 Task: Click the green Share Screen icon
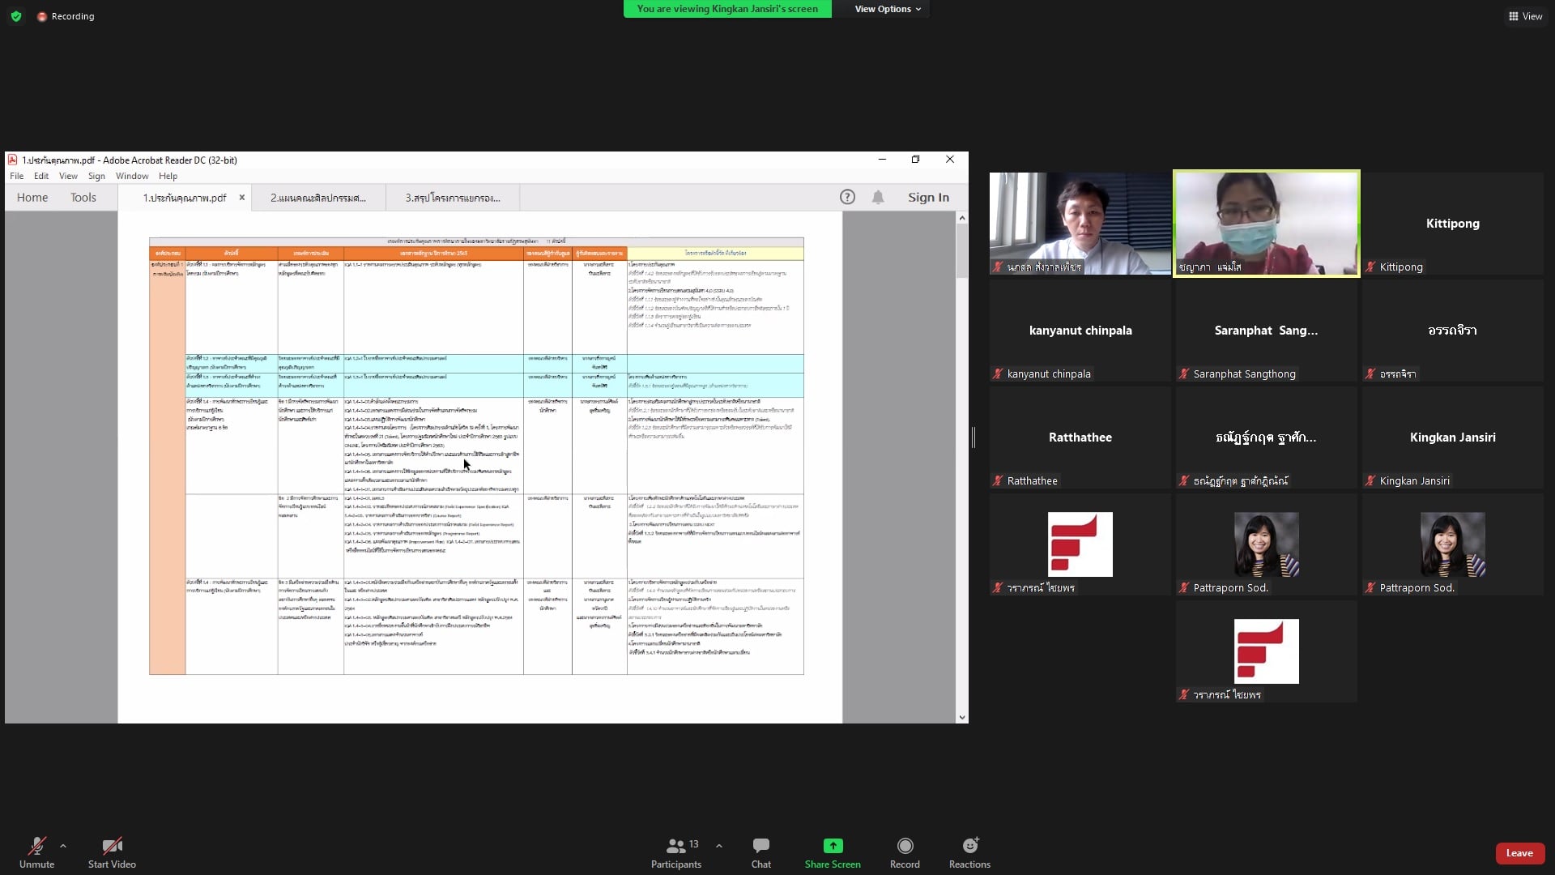point(833,846)
